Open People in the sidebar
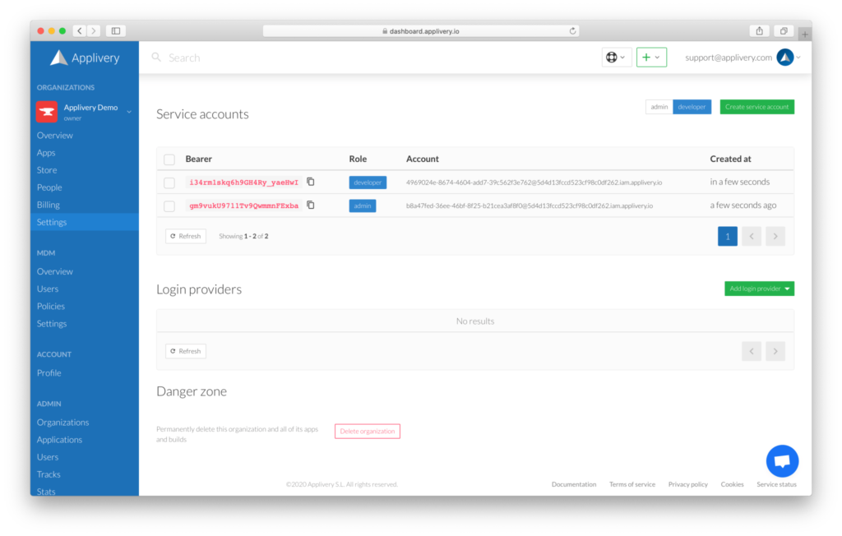Viewport: 842px width, 536px height. point(49,187)
